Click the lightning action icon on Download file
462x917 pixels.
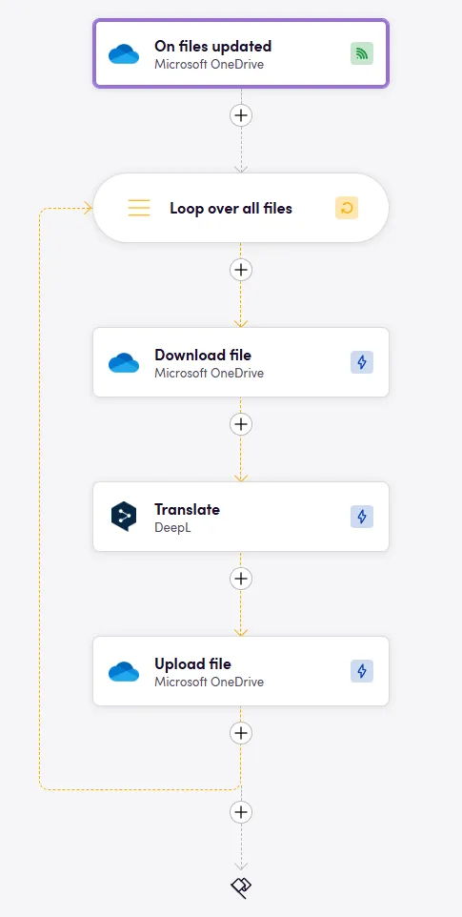tap(362, 362)
